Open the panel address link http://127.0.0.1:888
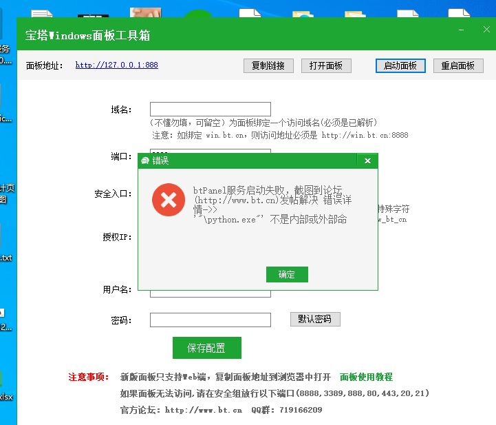496x425 pixels. point(117,65)
